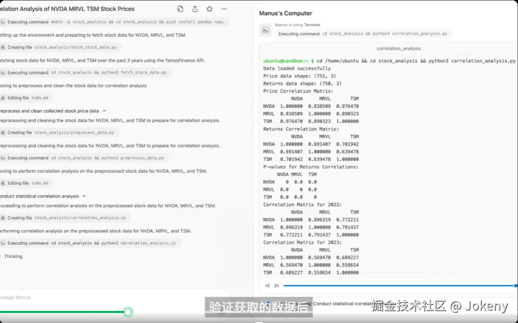Image resolution: width=518 pixels, height=323 pixels.
Task: Open second 'Editing file todo.md' step below preprocess
Action: click(27, 183)
